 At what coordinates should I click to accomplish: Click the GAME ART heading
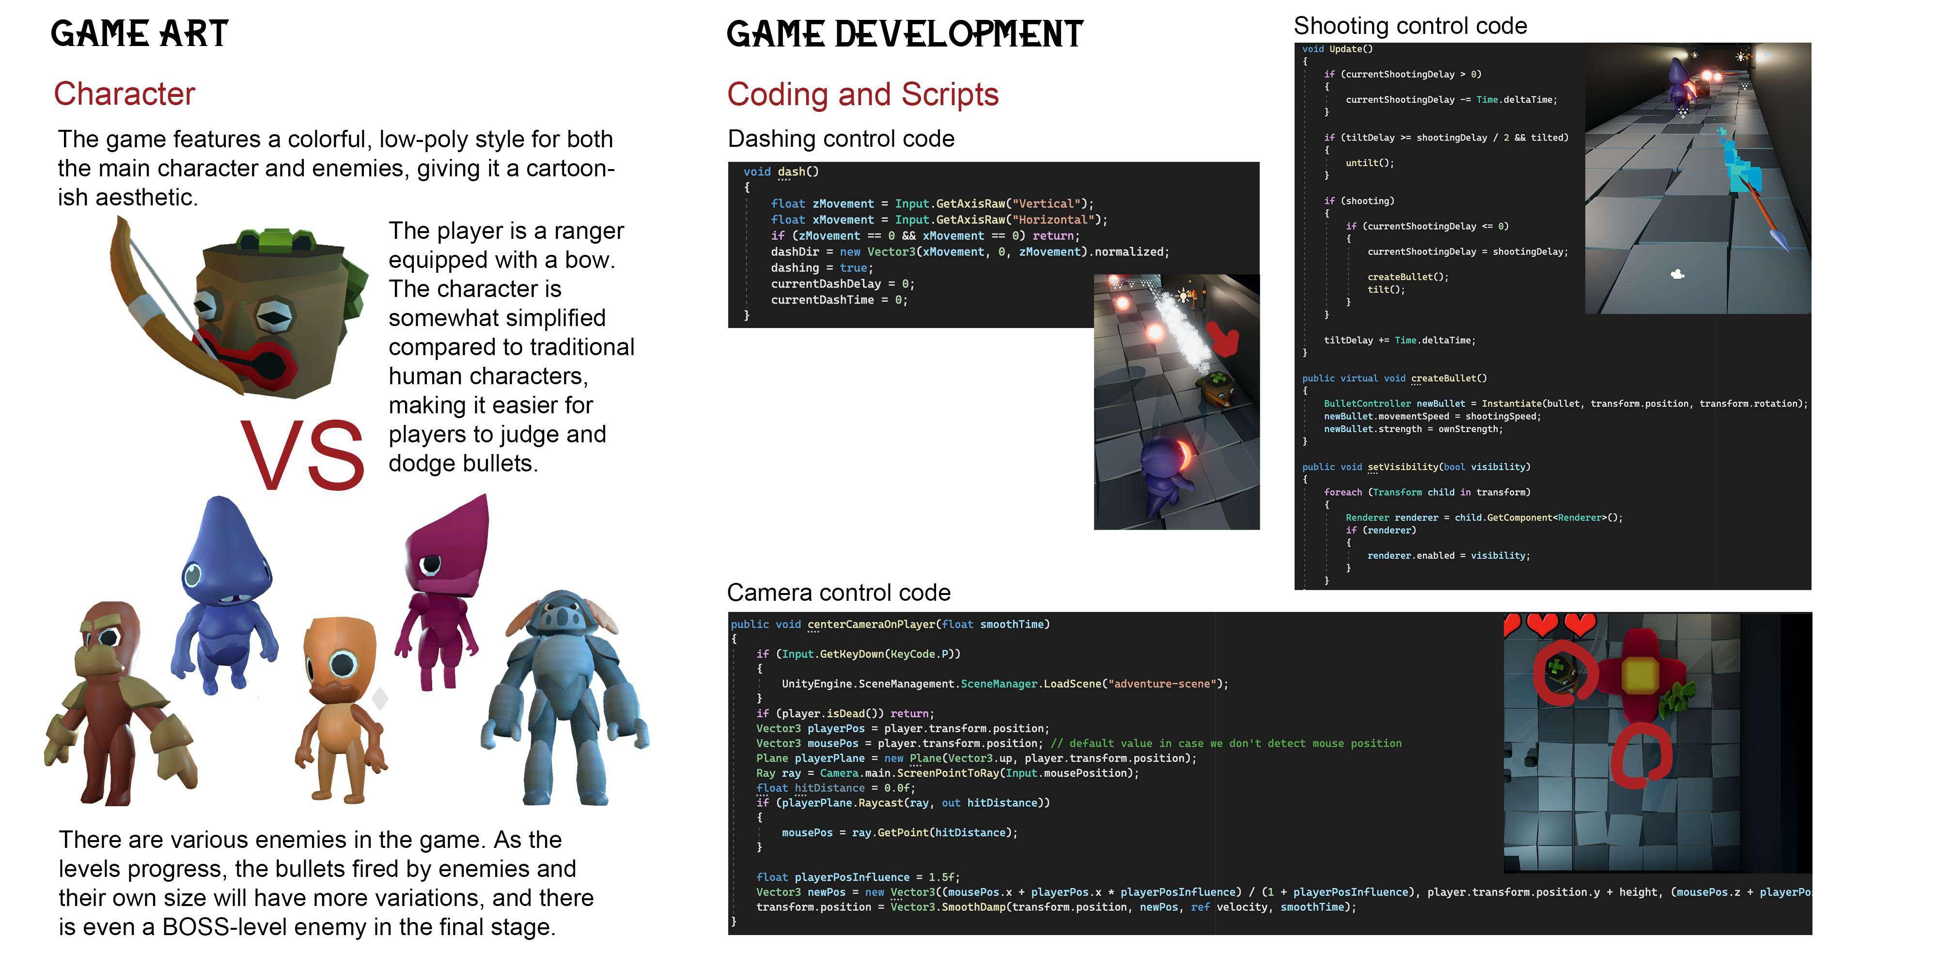click(139, 34)
